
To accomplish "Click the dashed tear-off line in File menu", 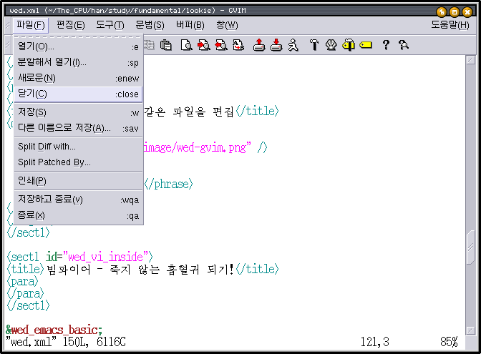I will [x=78, y=36].
